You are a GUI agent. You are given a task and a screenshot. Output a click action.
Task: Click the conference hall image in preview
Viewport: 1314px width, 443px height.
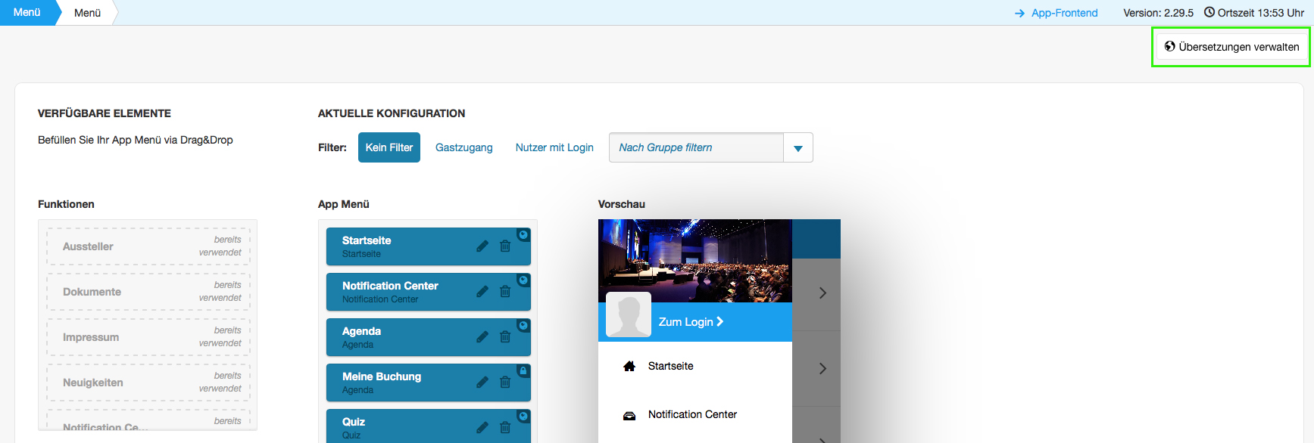pos(695,261)
